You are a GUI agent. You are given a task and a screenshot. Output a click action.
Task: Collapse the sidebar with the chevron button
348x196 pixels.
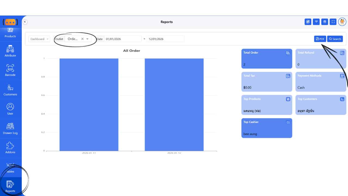click(25, 22)
